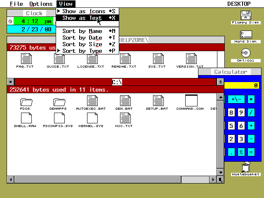
Task: Select the SVS.TXT file icon
Action: (x=158, y=59)
